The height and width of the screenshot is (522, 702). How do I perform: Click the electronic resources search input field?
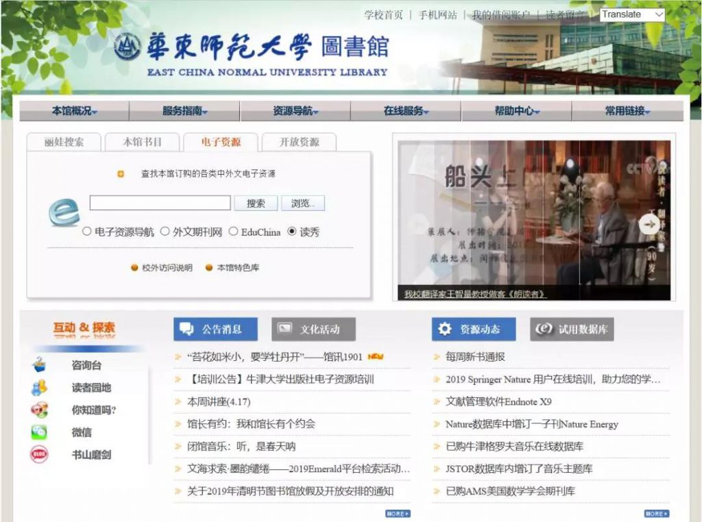point(160,203)
